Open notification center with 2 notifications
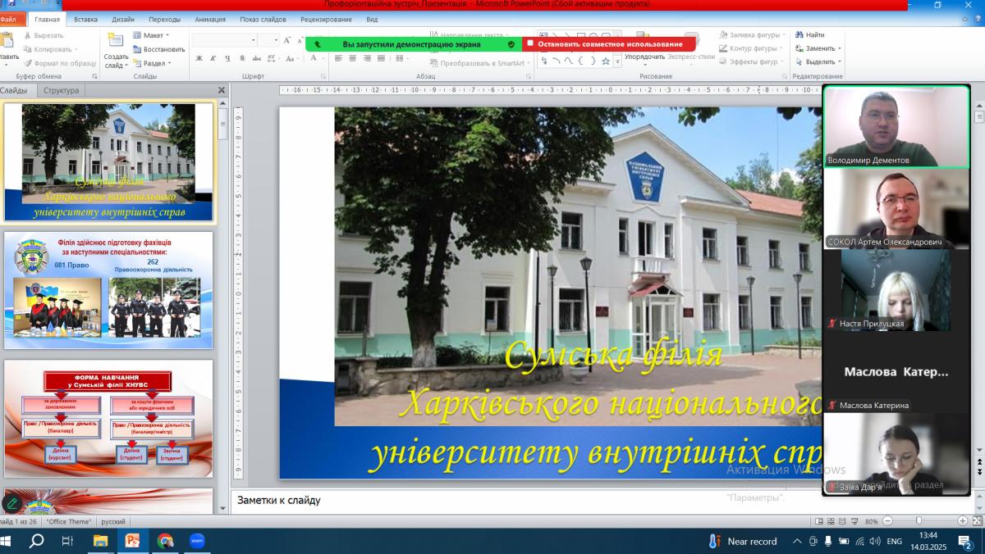The image size is (985, 554). pyautogui.click(x=965, y=541)
